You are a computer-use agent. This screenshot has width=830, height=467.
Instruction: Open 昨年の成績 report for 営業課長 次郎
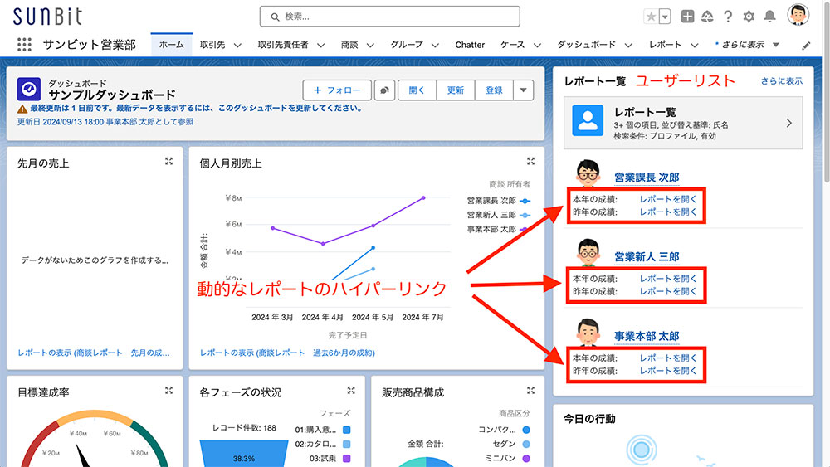[668, 212]
